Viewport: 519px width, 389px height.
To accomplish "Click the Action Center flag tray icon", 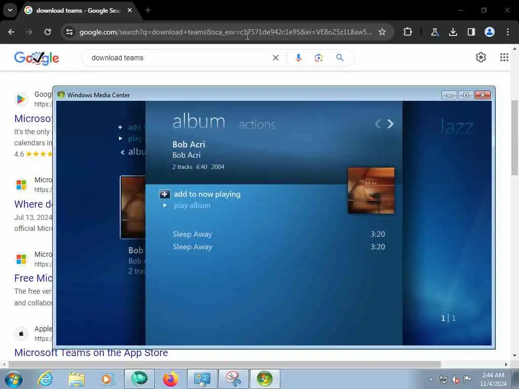I will [x=467, y=379].
